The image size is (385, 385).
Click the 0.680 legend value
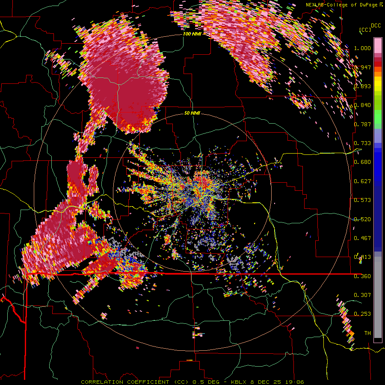362,162
